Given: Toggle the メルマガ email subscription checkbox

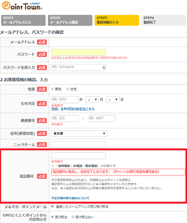Looking at the screenshot, I should click(x=53, y=206).
